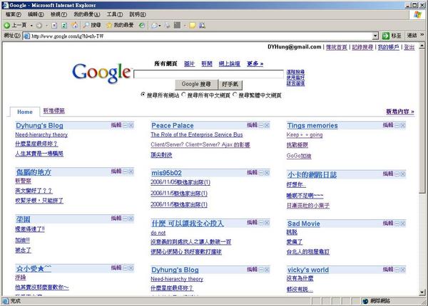This screenshot has width=428, height=306.
Task: Minimize the Tings memories widget
Action: 397,125
